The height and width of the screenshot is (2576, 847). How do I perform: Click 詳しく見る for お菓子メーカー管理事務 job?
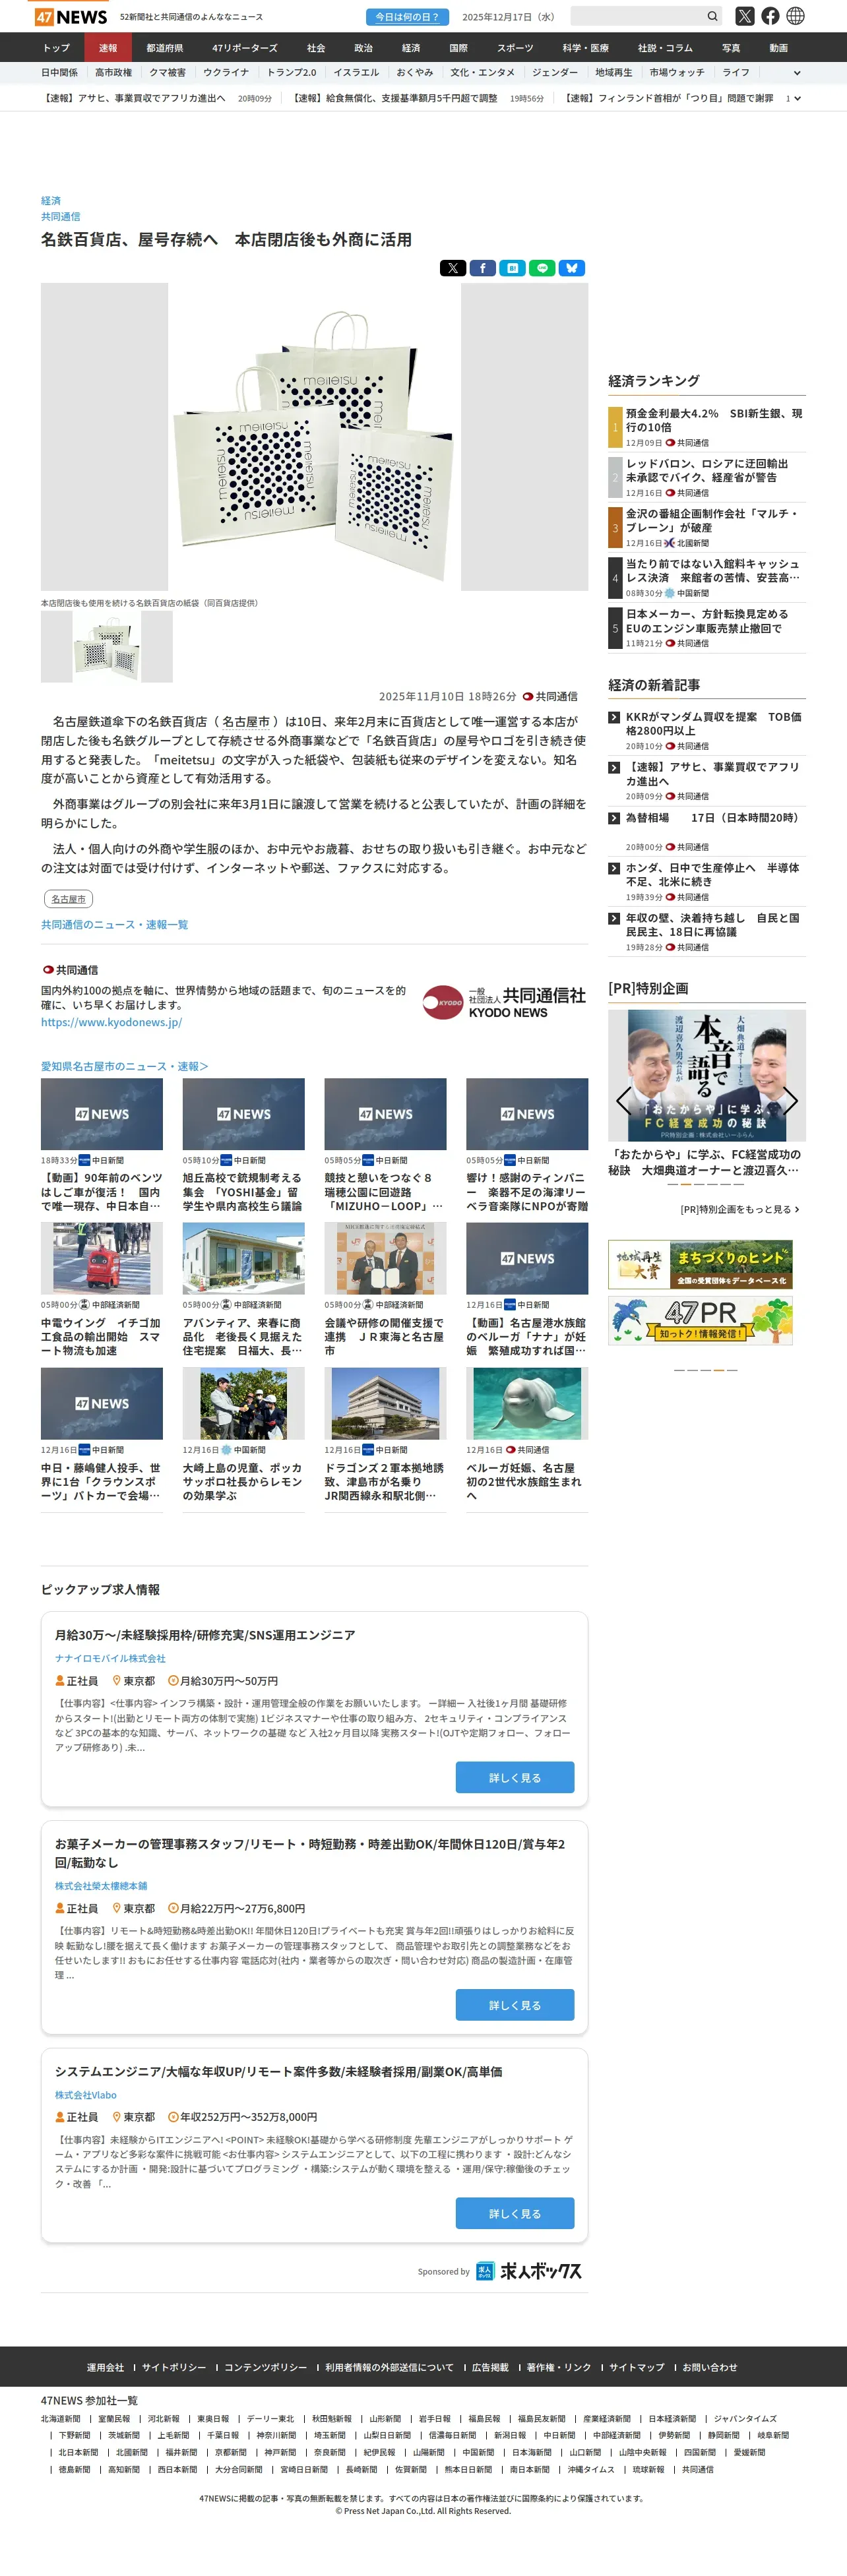point(515,2005)
